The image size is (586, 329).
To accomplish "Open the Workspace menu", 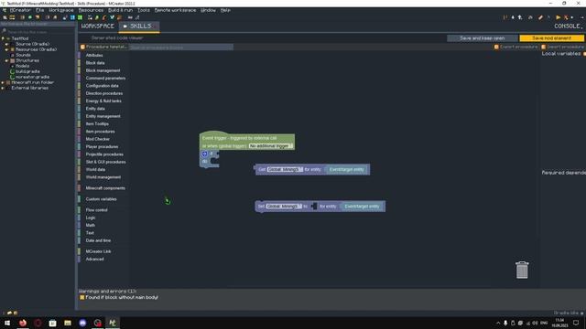I will tap(61, 10).
